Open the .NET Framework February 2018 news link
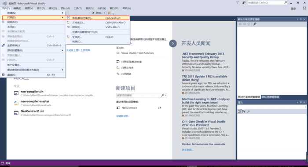Image resolution: width=308 pixels, height=167 pixels. [203, 55]
